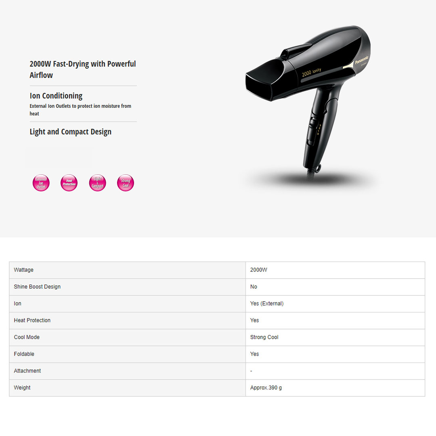Select the Heat Protection table row

tap(217, 320)
